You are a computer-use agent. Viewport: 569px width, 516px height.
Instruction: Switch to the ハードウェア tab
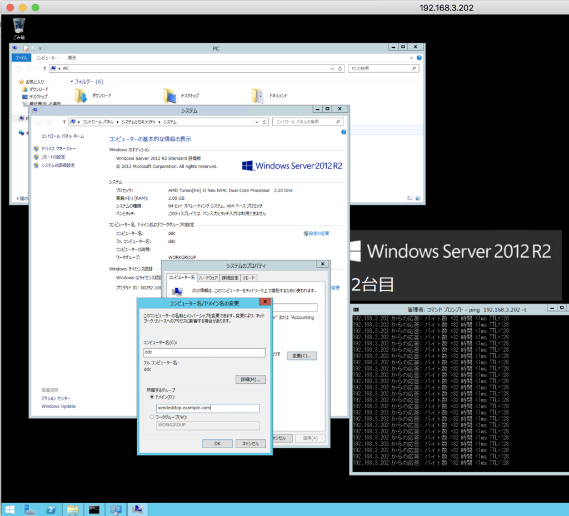coord(208,278)
